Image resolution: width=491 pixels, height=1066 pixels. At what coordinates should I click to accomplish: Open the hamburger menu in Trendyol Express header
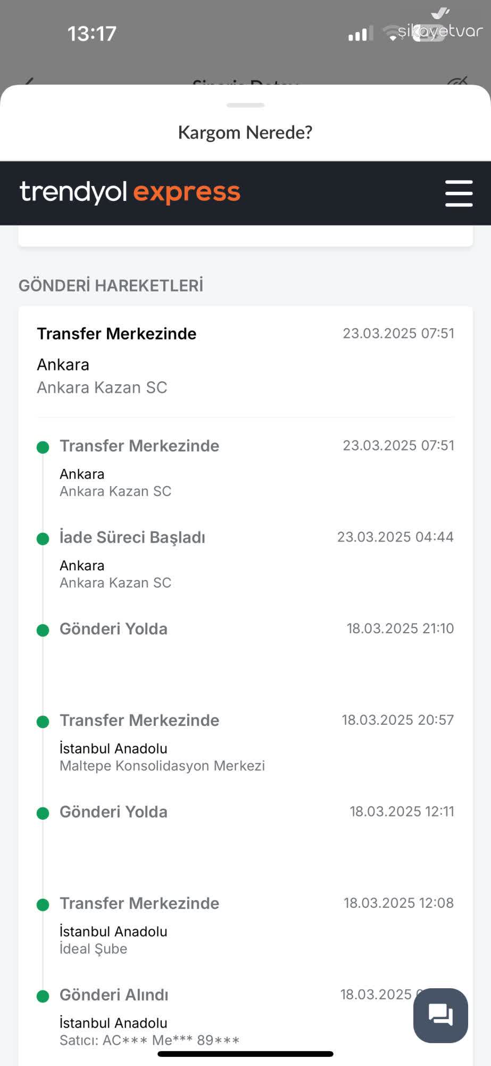click(x=459, y=193)
